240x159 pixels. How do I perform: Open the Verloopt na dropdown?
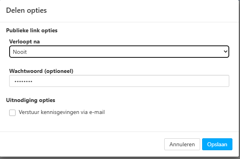point(119,51)
